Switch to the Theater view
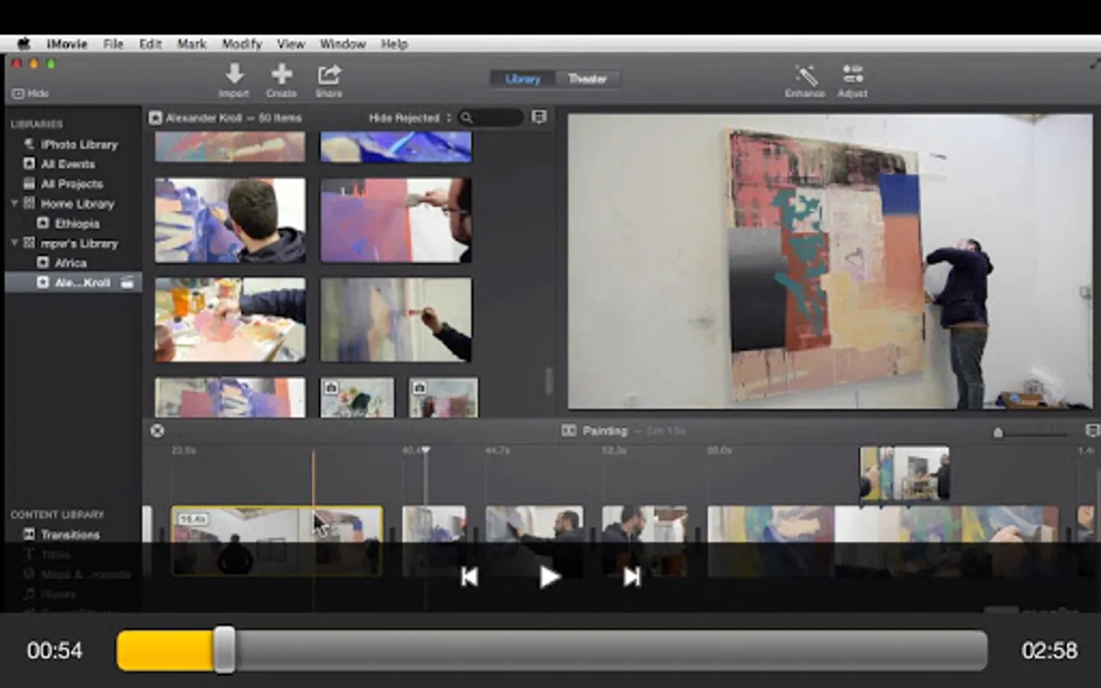This screenshot has height=688, width=1101. click(587, 79)
